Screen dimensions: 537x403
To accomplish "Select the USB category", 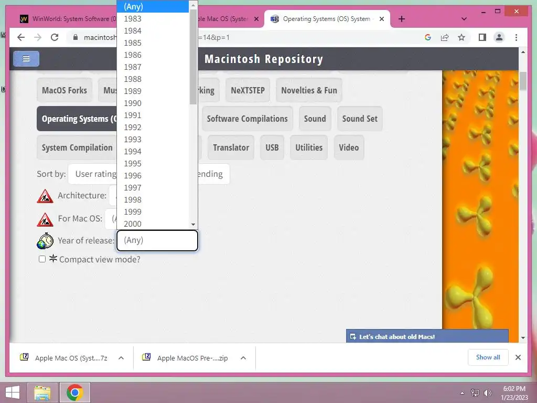I will point(272,147).
